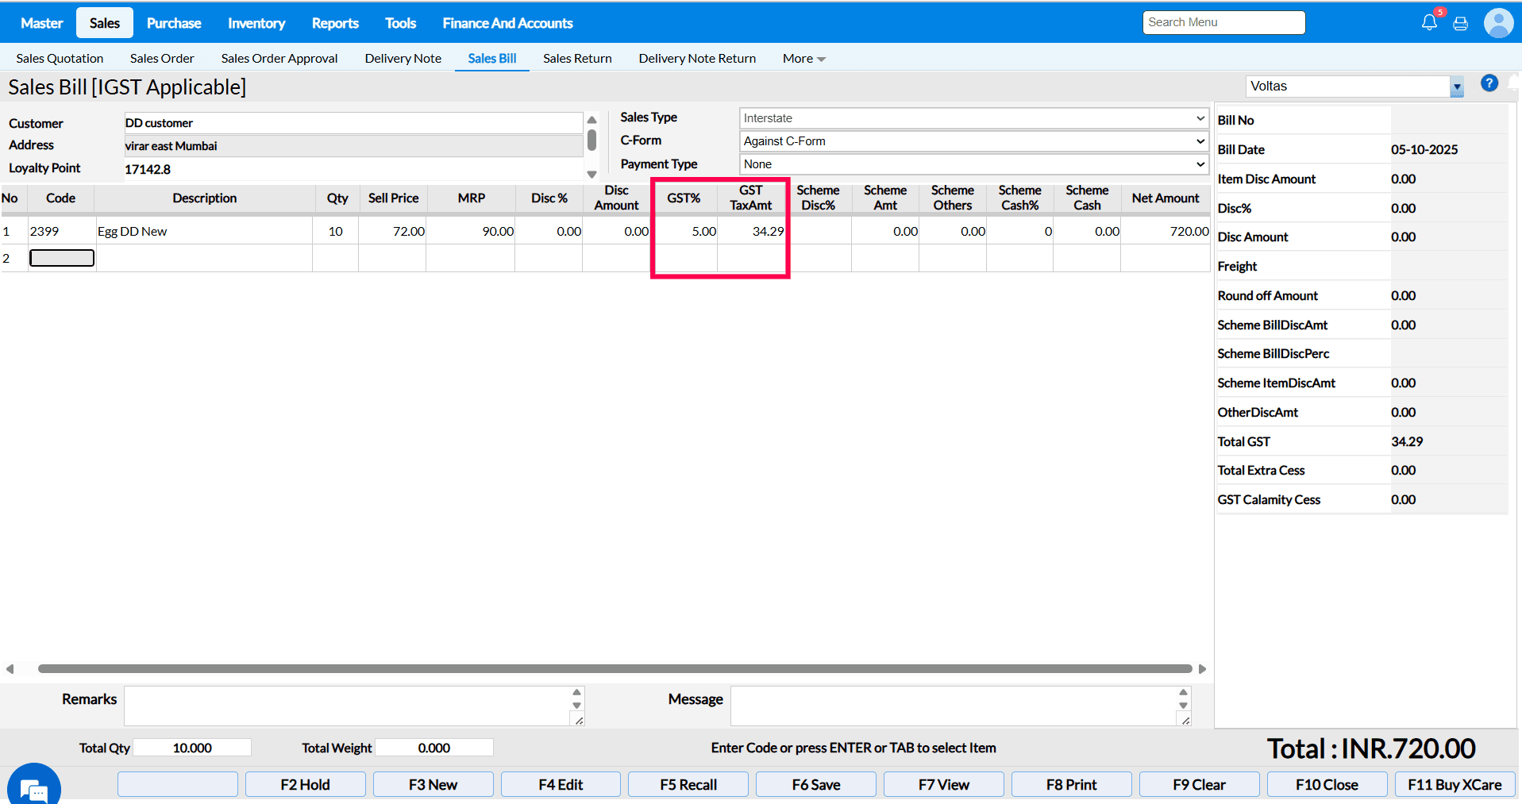Open the user profile avatar
The image size is (1522, 804).
(1498, 23)
